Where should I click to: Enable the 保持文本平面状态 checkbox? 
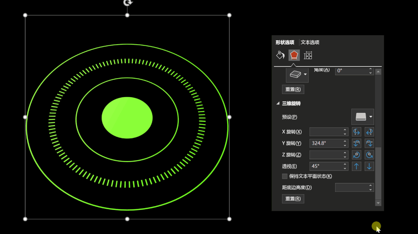point(285,176)
